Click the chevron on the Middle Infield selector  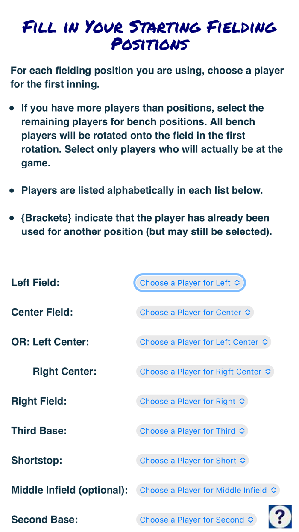[x=273, y=490]
